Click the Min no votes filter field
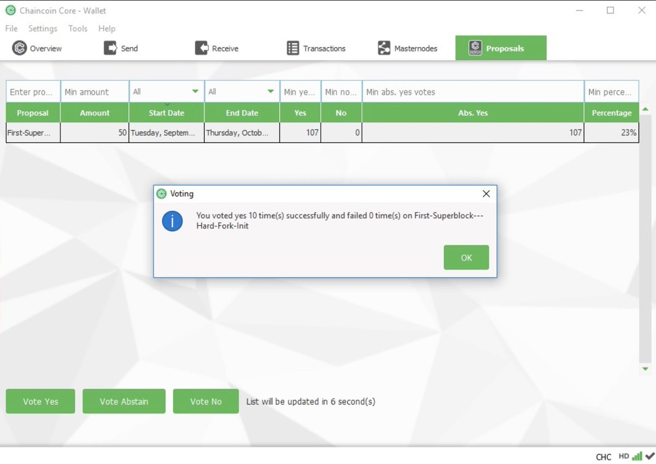 (x=341, y=92)
